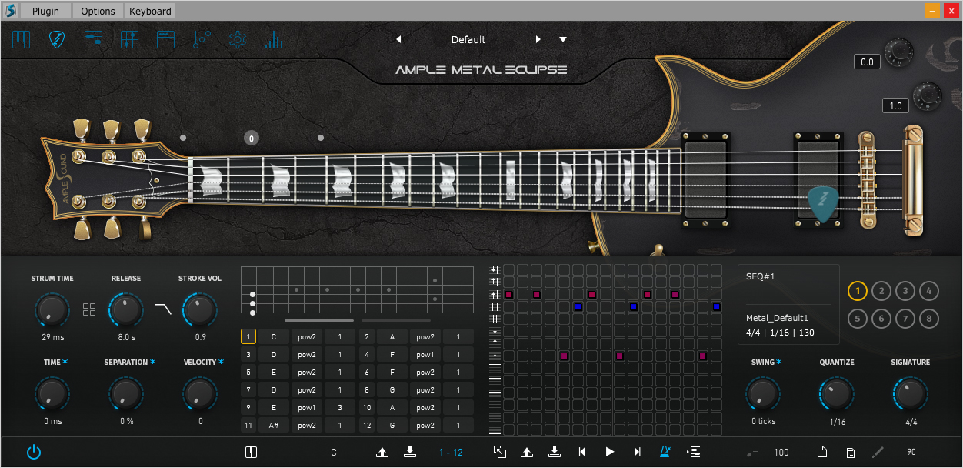Screen dimensions: 963x468
Task: Skip to next sequence
Action: coord(638,452)
